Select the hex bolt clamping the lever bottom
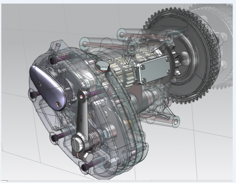 tap(88, 157)
